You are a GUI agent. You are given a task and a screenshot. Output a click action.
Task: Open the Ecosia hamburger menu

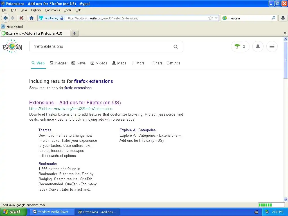tap(272, 46)
